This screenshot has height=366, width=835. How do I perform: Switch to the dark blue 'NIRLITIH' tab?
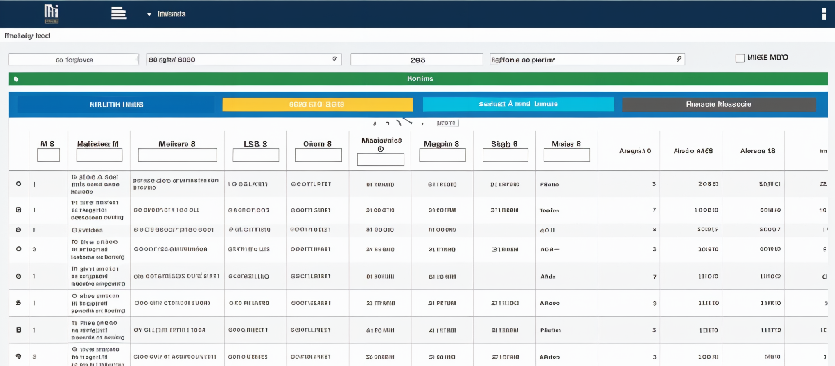116,105
